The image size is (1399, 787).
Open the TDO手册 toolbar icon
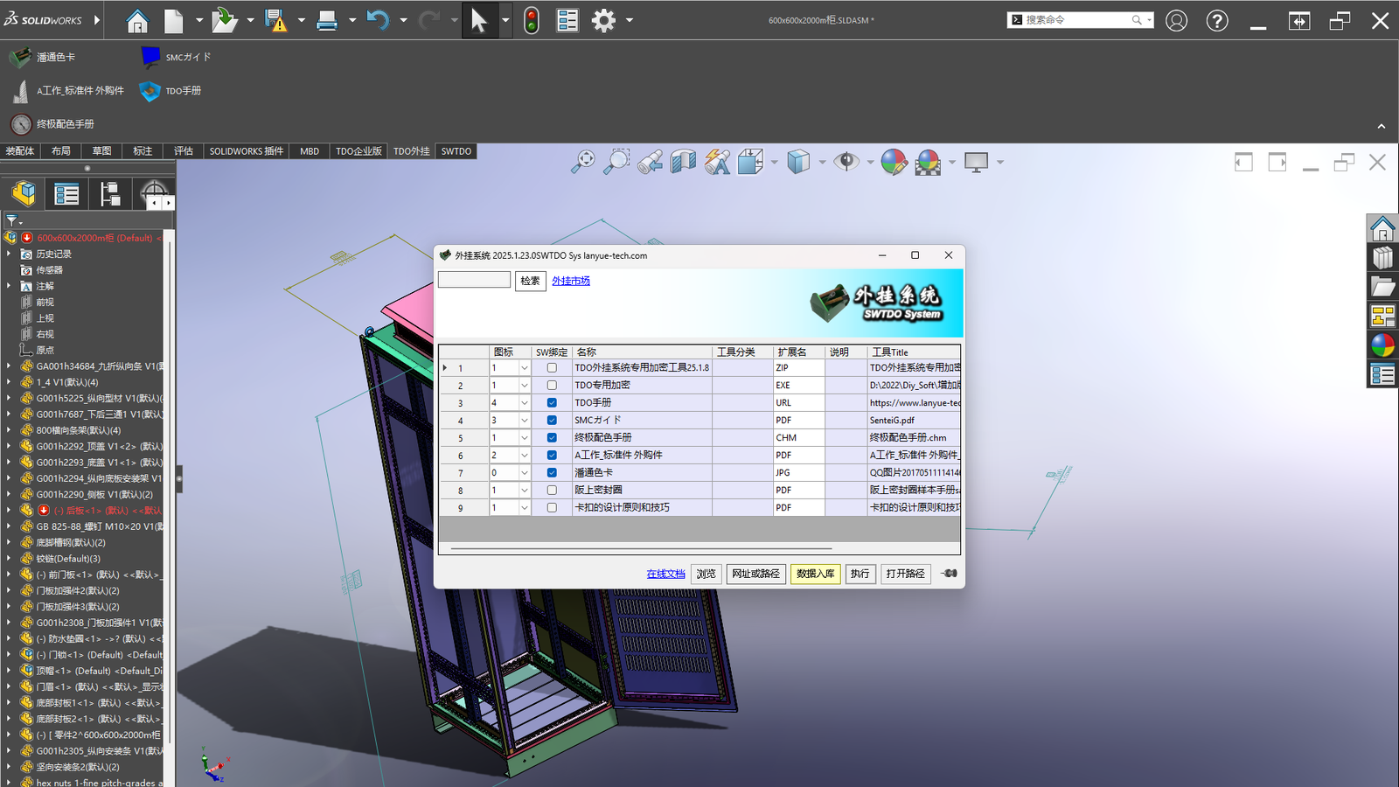[150, 91]
